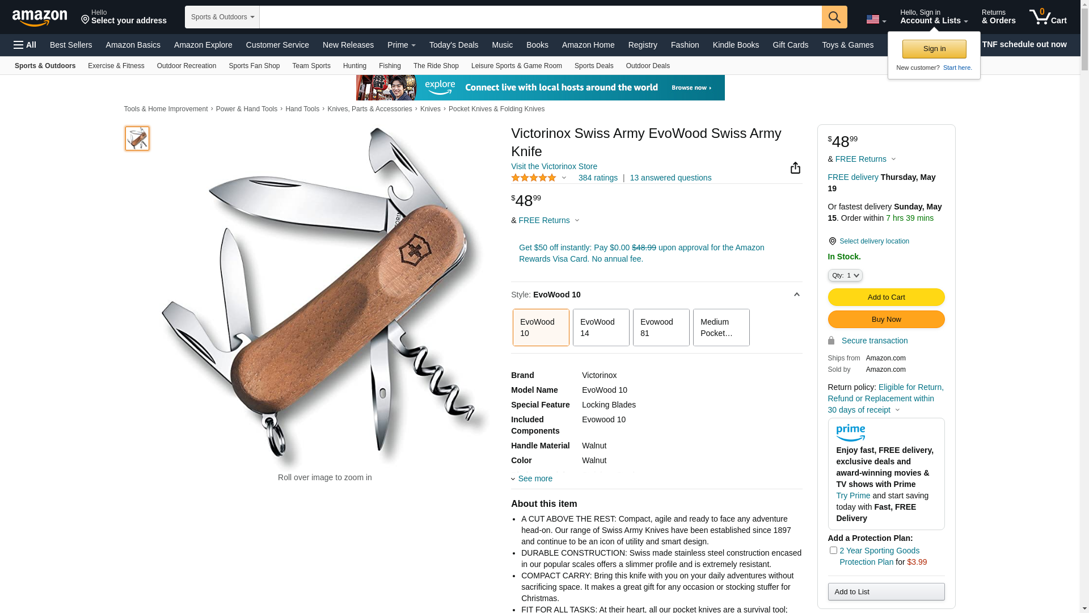Click the US flag language selector
1089x613 pixels.
[x=876, y=19]
